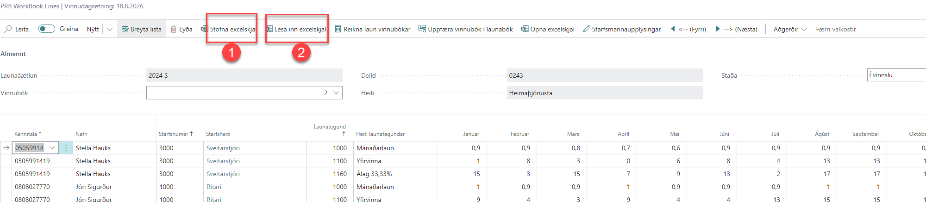Open the row options three-dot menu
This screenshot has width=926, height=202.
66,148
